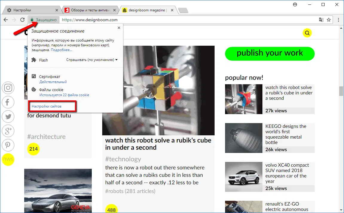Click the Подробнее link in popup
The width and height of the screenshot is (344, 213).
[62, 50]
